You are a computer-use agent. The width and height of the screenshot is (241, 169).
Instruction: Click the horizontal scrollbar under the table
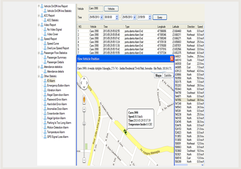pos(189,165)
